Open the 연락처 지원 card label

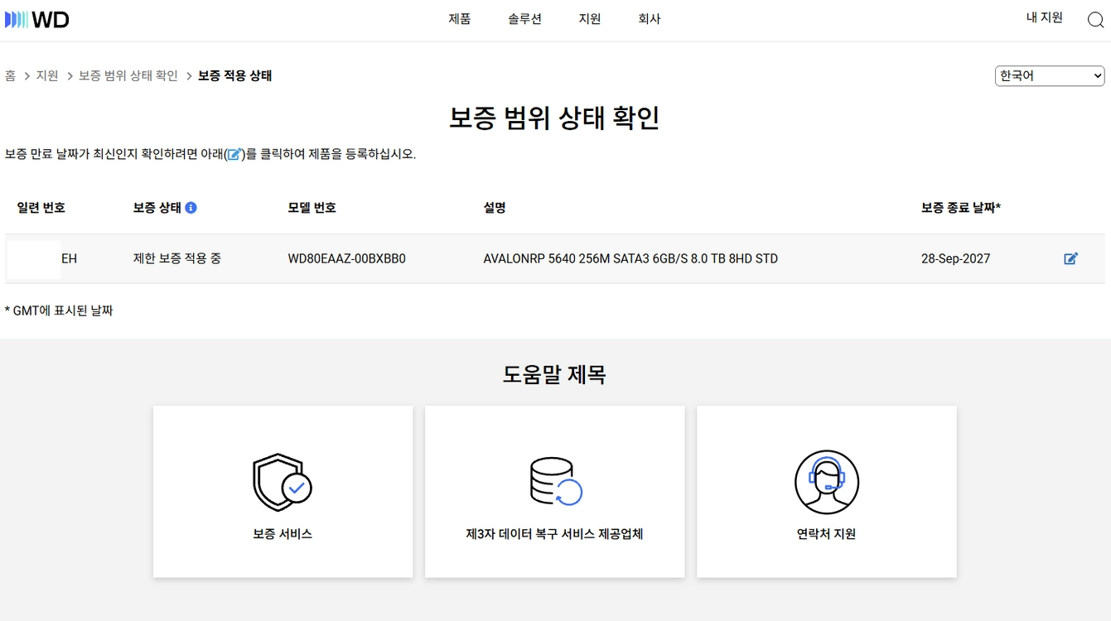pos(826,534)
